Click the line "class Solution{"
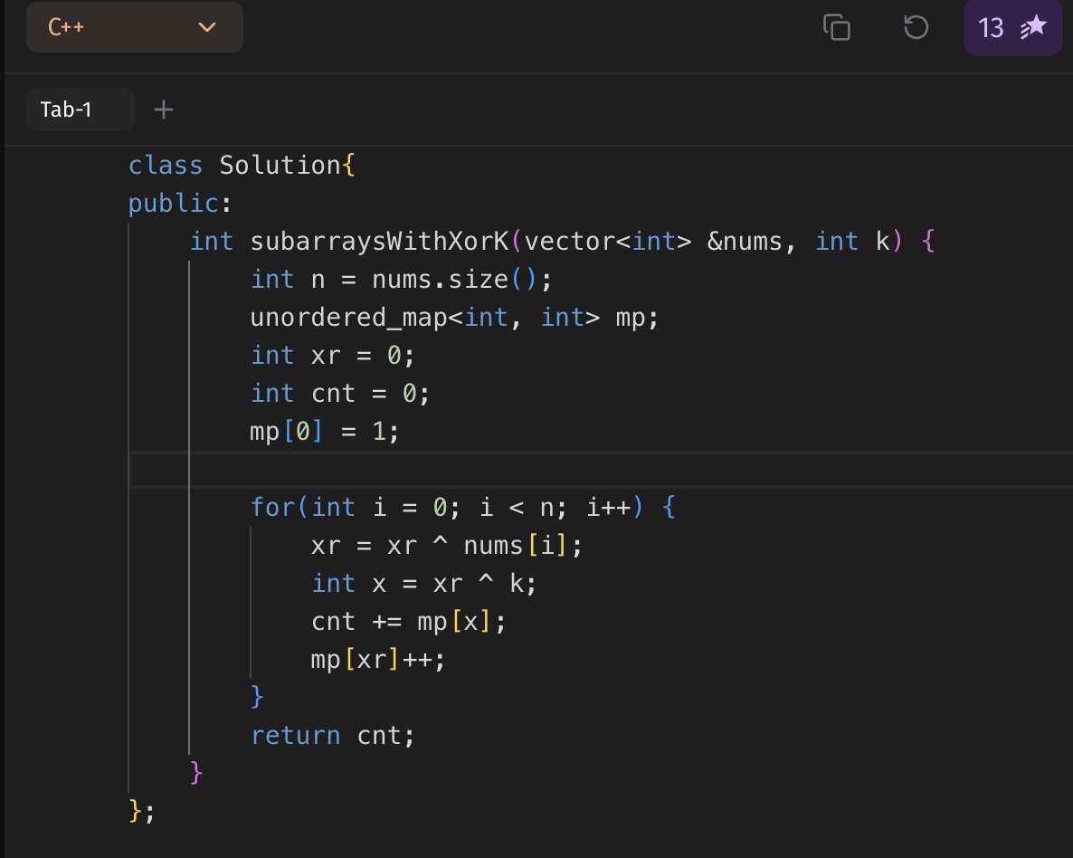This screenshot has height=858, width=1073. coord(242,165)
